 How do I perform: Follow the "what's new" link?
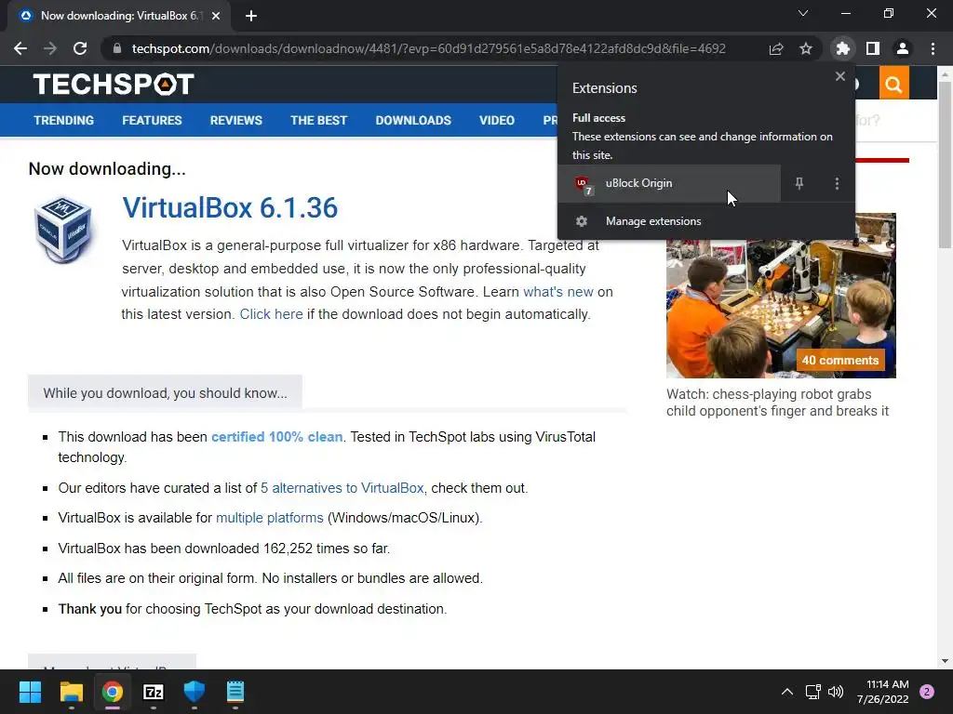tap(558, 292)
